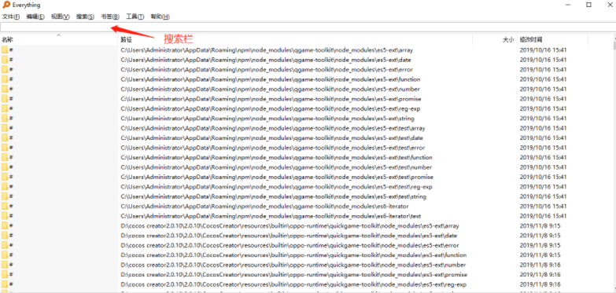The height and width of the screenshot is (293, 616).
Task: Select folder icon for C: qgame-toolkit es5-ext\error
Action: click(5, 69)
